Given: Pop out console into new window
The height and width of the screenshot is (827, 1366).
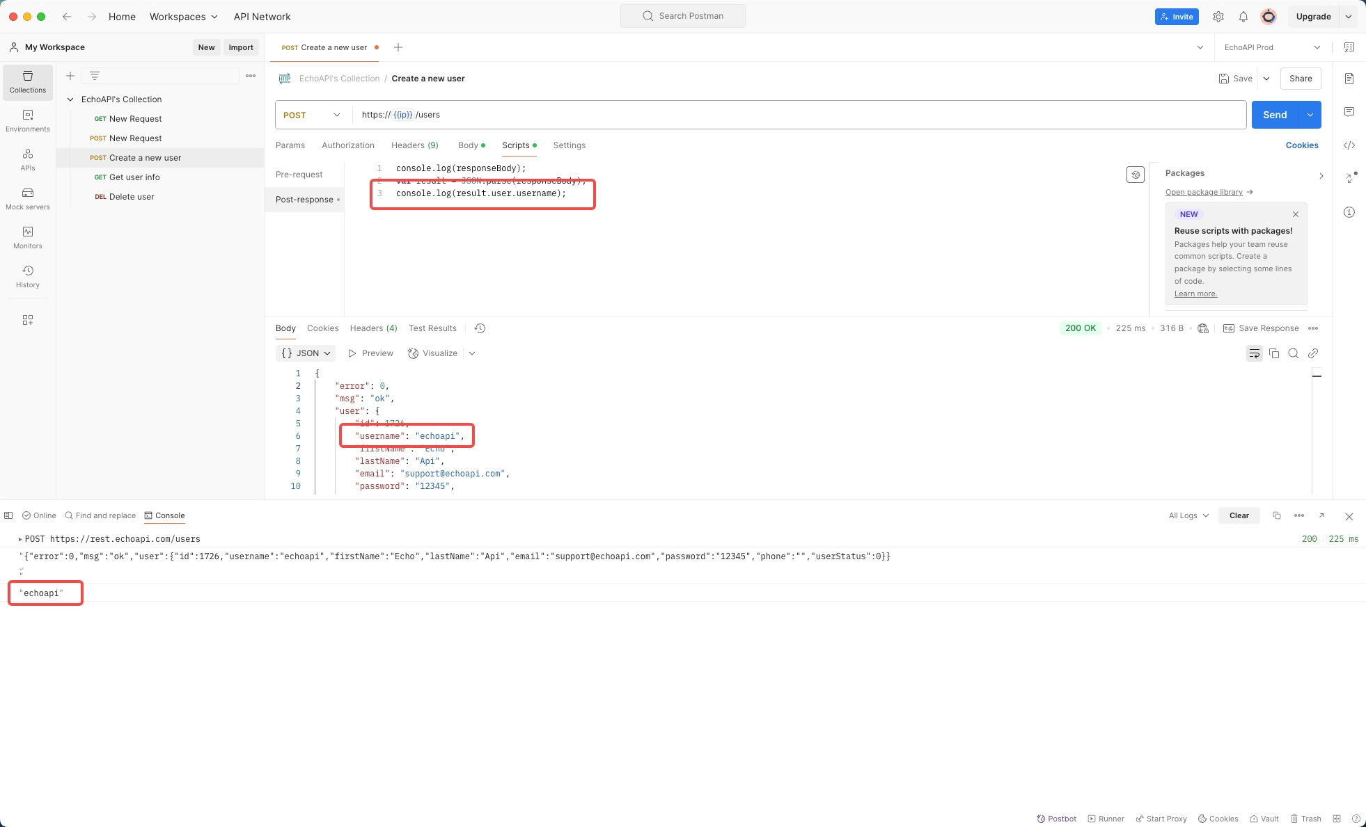Looking at the screenshot, I should [x=1321, y=515].
